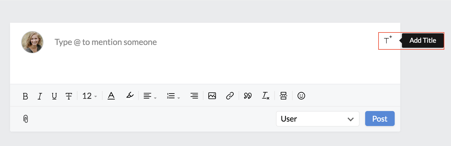Insert a hyperlink
This screenshot has height=146, width=451.
coord(230,96)
